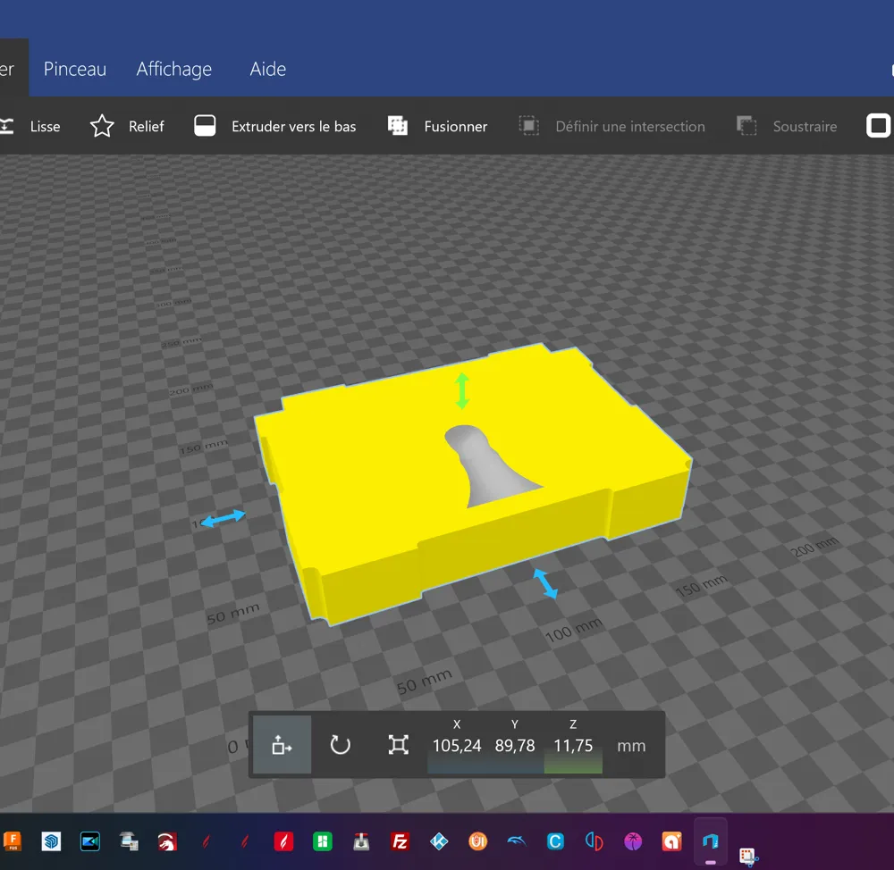Click the Z value 11,75 field
Image resolution: width=894 pixels, height=870 pixels.
[x=573, y=745]
